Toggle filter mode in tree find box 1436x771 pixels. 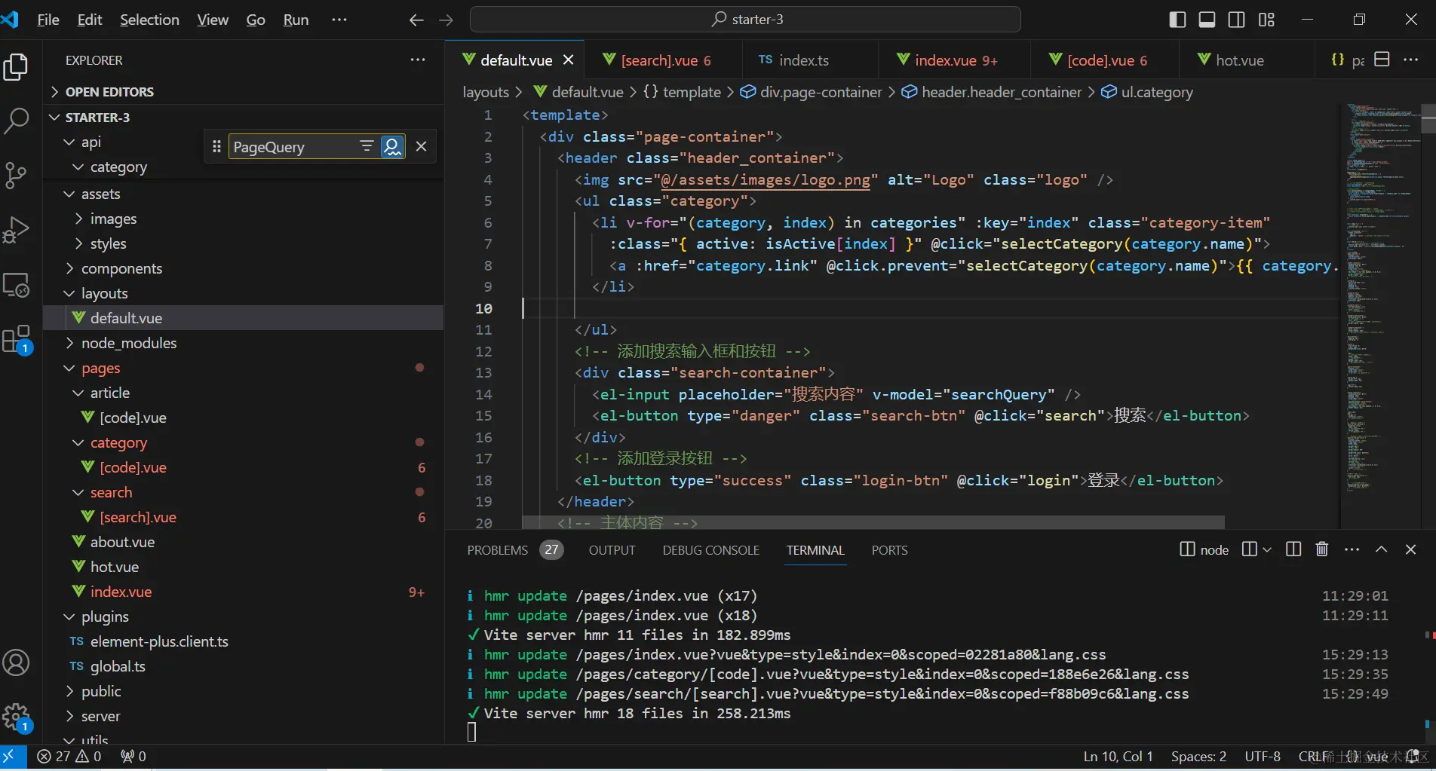click(x=367, y=146)
